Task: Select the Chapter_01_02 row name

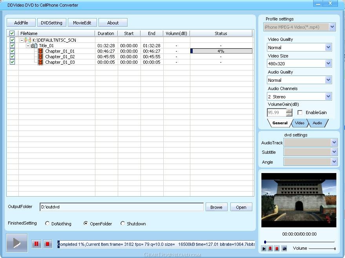Action: click(60, 57)
